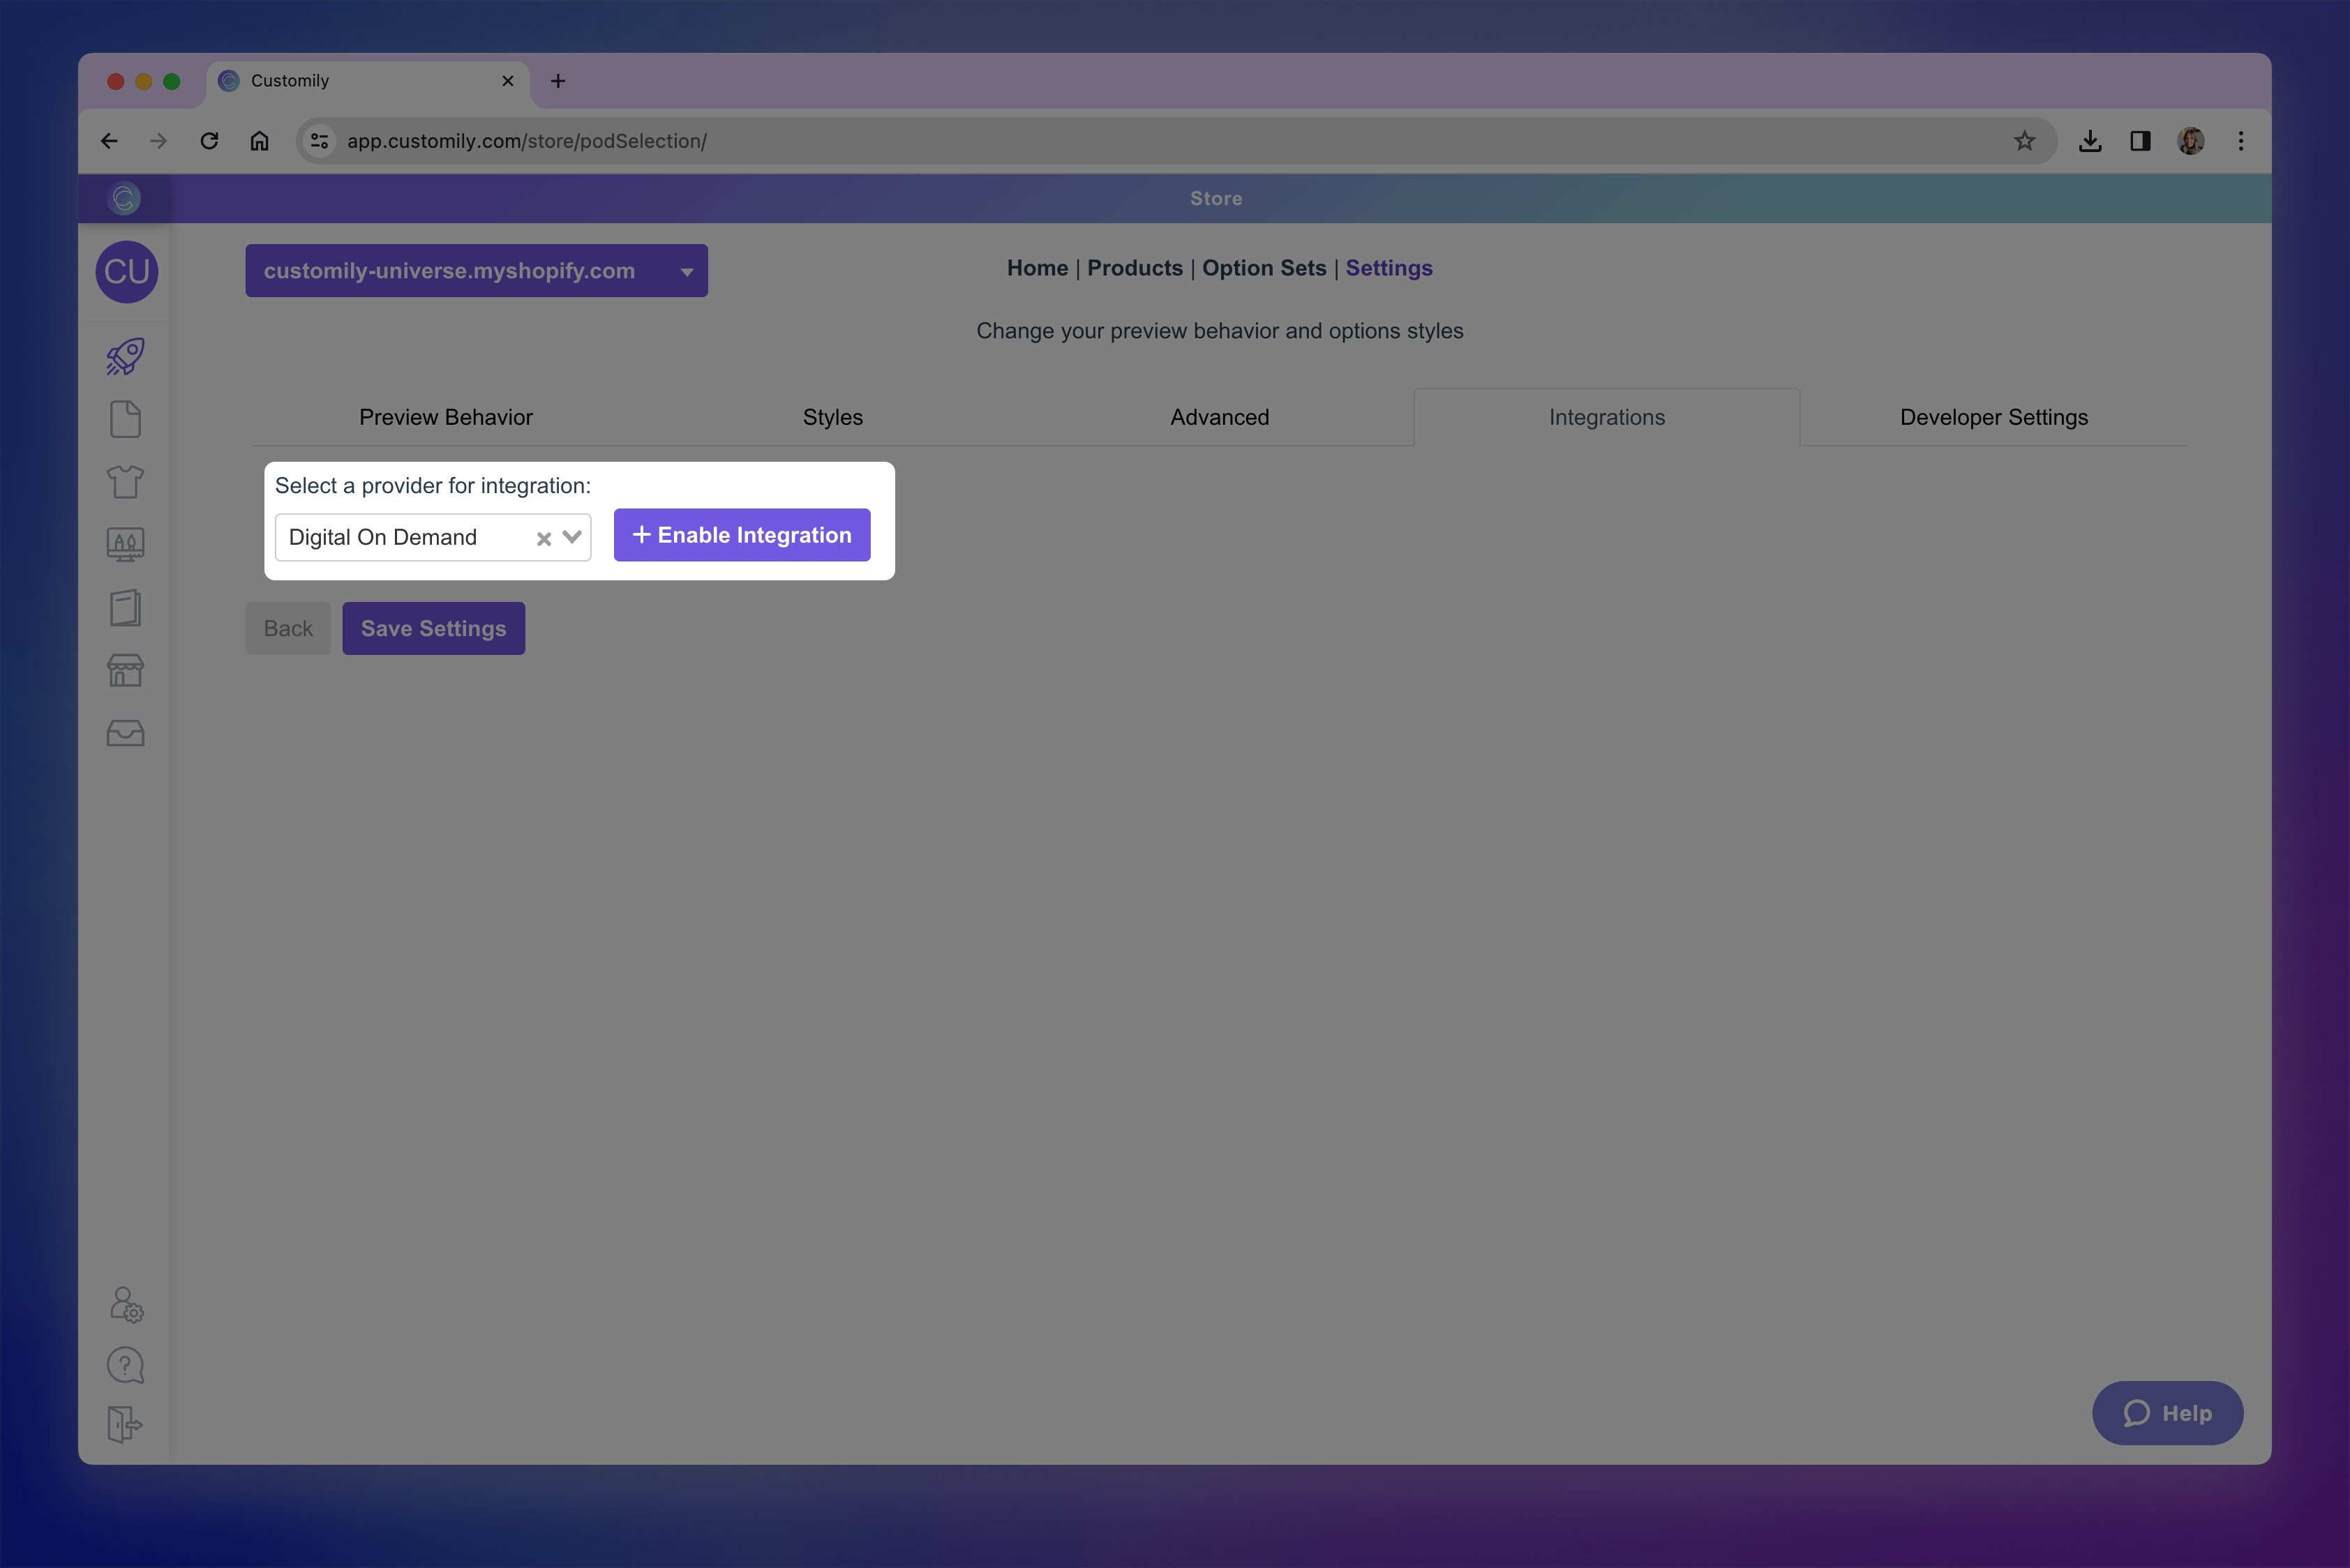This screenshot has height=1568, width=2350.
Task: Clear the Digital On Demand selection with the x
Action: coord(544,537)
